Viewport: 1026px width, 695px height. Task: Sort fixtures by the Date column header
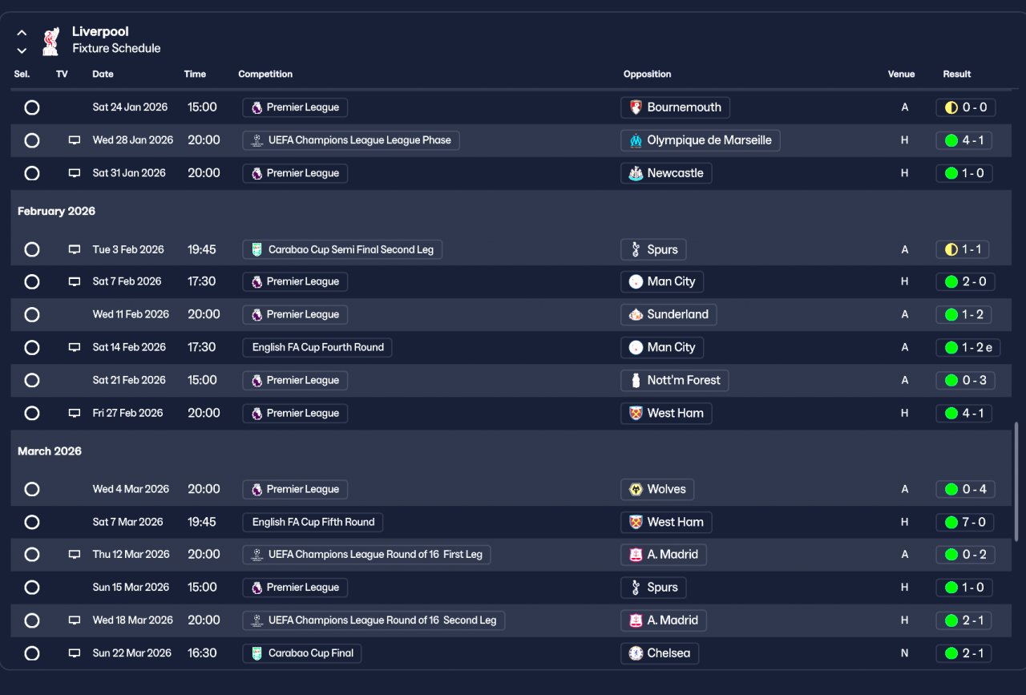(103, 74)
